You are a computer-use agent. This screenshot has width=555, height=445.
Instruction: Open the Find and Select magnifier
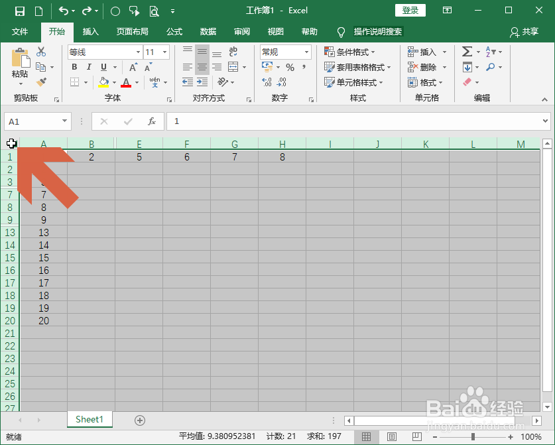(491, 67)
